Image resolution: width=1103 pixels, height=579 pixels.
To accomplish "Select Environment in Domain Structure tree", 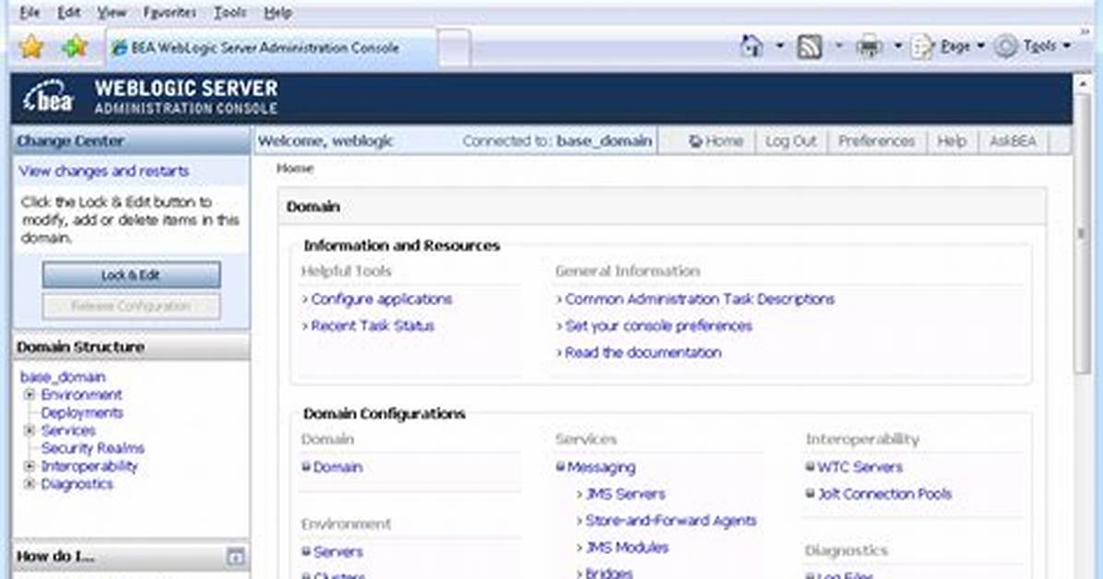I will pyautogui.click(x=81, y=395).
